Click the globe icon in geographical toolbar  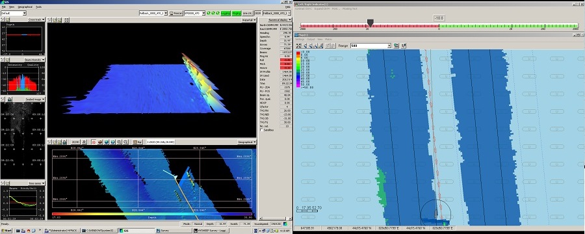pos(107,142)
